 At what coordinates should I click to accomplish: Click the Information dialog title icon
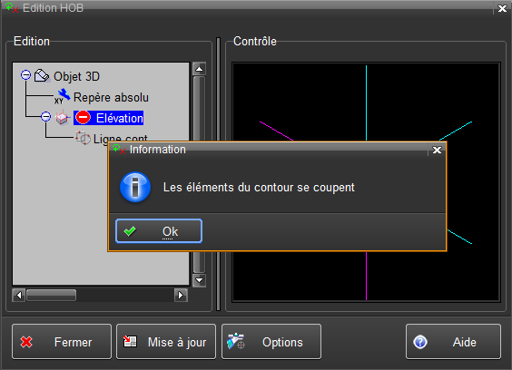(119, 150)
